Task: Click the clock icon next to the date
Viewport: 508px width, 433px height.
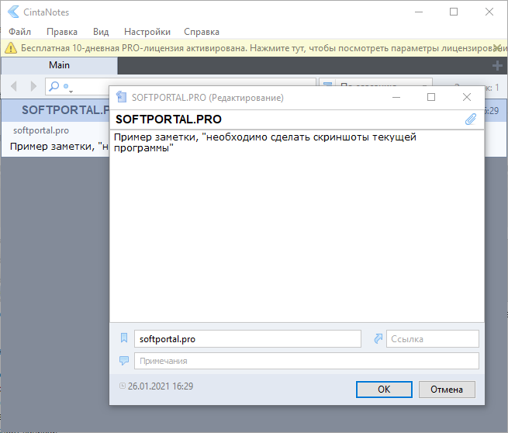Action: (x=123, y=386)
